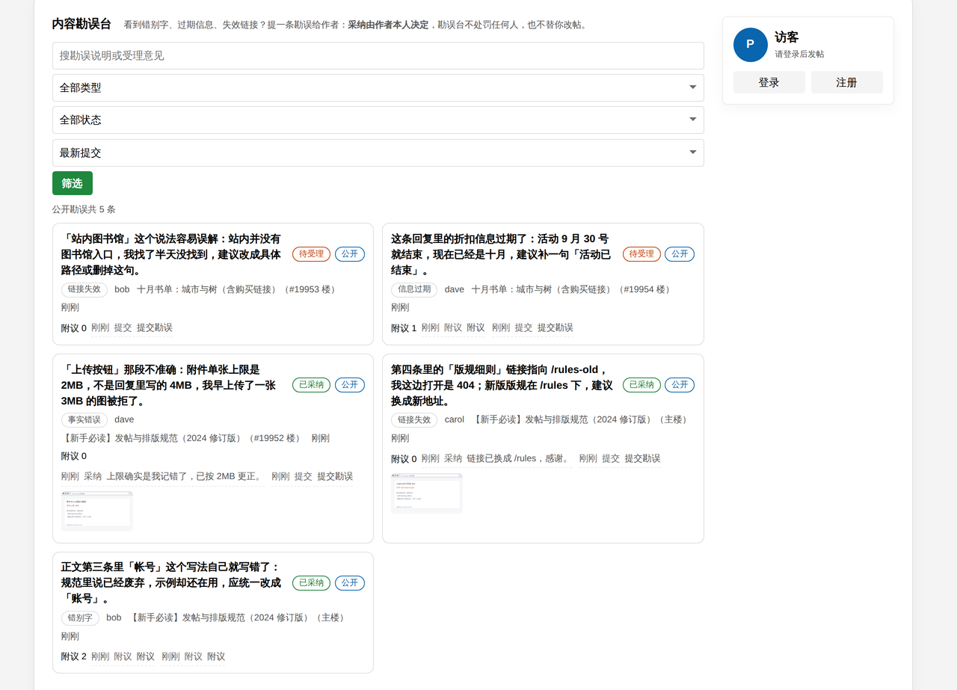The image size is (957, 690).
Task: Click the 已采纳 badge on the 帐号 card
Action: [x=311, y=583]
